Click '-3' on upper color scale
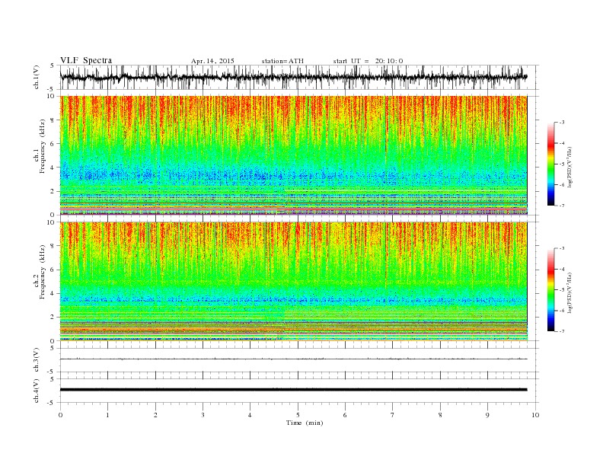Screen dimensions: 603x466 (x=561, y=123)
